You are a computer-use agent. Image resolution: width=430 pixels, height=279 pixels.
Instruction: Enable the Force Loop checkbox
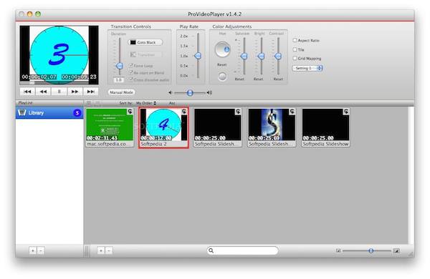tap(131, 66)
